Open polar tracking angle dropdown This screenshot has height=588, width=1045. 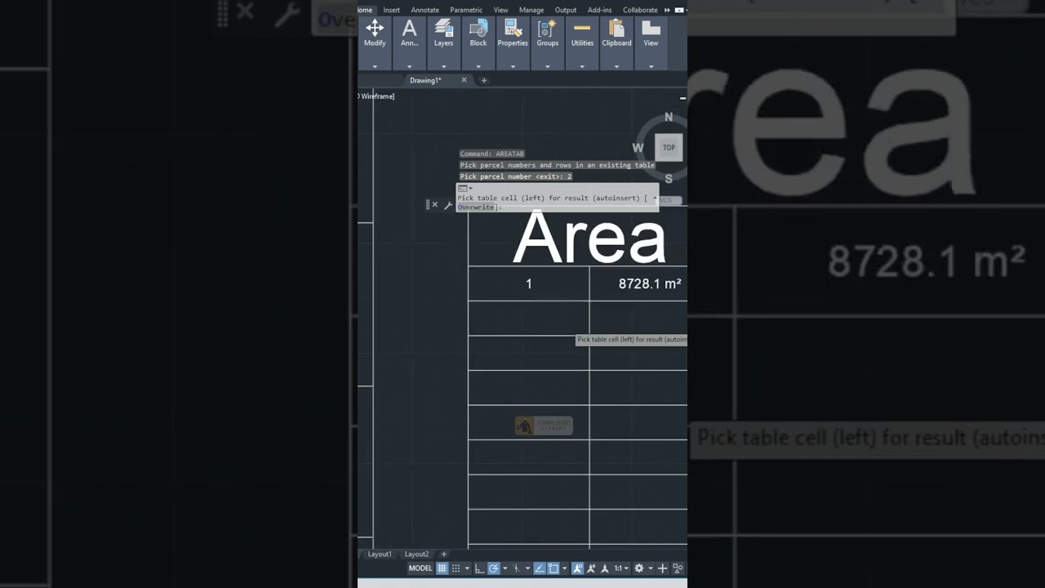click(505, 568)
